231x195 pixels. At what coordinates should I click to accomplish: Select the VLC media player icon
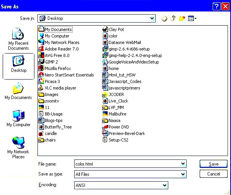click(x=41, y=88)
